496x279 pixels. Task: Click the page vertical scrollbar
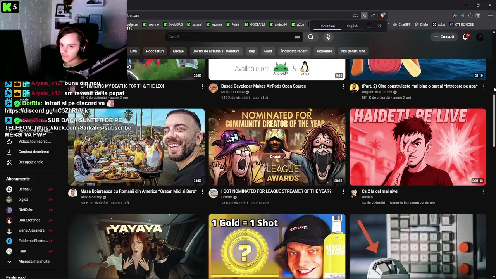point(494,120)
